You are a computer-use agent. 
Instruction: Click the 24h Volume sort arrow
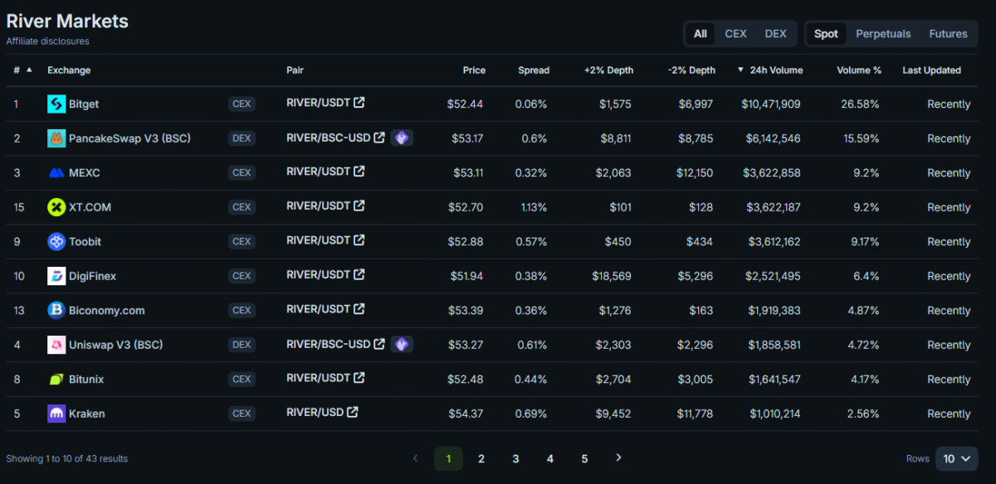pyautogui.click(x=739, y=70)
